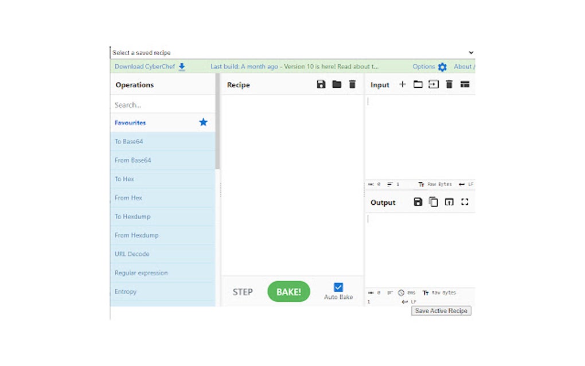585x366 pixels.
Task: Toggle the Auto Bake checkbox
Action: click(x=338, y=287)
